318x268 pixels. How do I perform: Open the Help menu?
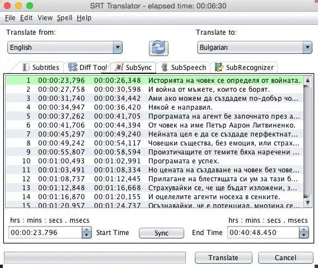(x=84, y=18)
